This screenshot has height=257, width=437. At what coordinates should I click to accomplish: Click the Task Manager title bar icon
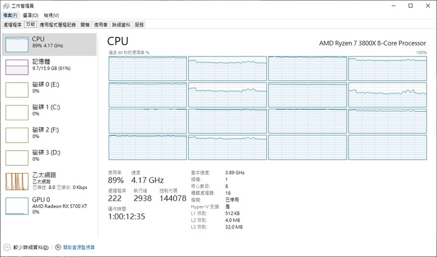[x=6, y=6]
